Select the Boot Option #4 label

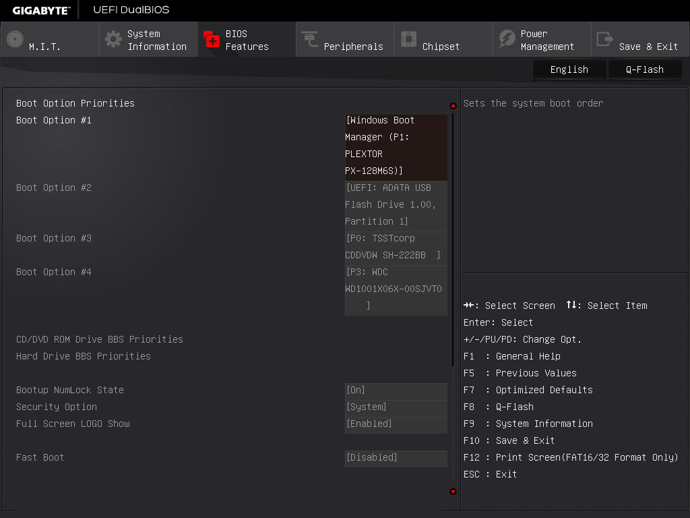click(x=54, y=272)
